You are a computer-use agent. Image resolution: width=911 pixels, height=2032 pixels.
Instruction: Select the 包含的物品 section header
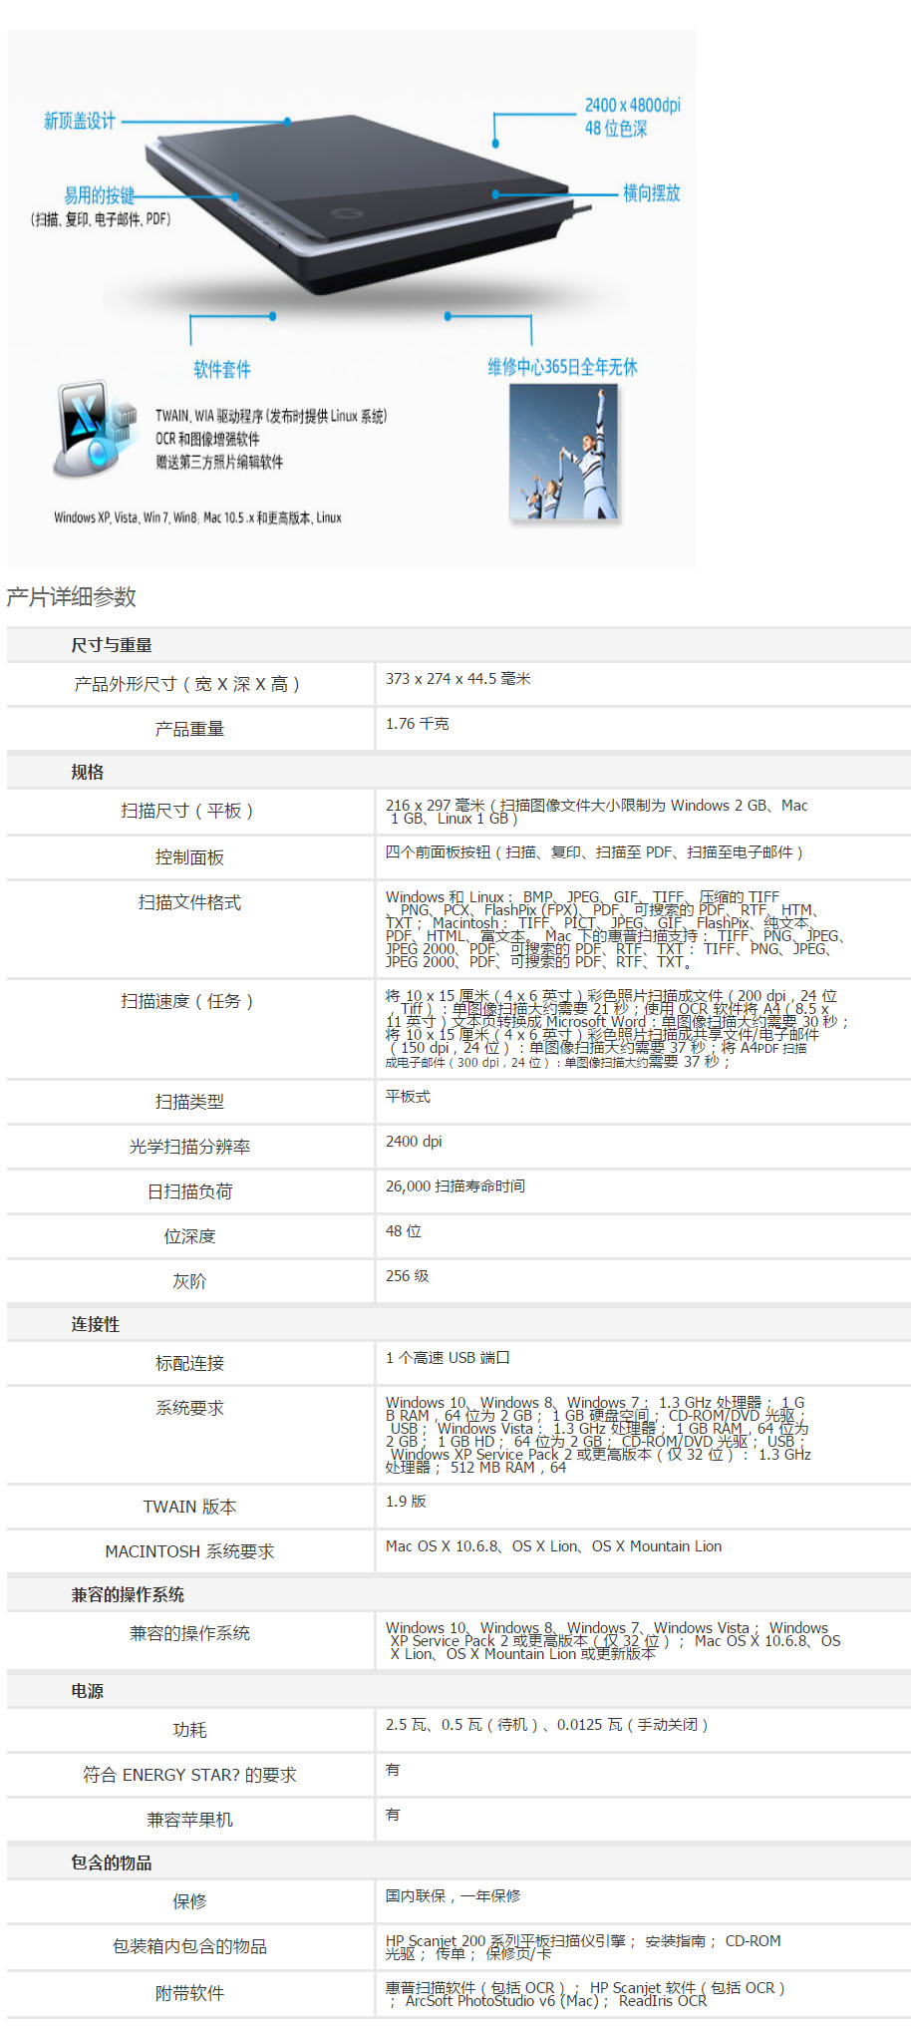112,1863
